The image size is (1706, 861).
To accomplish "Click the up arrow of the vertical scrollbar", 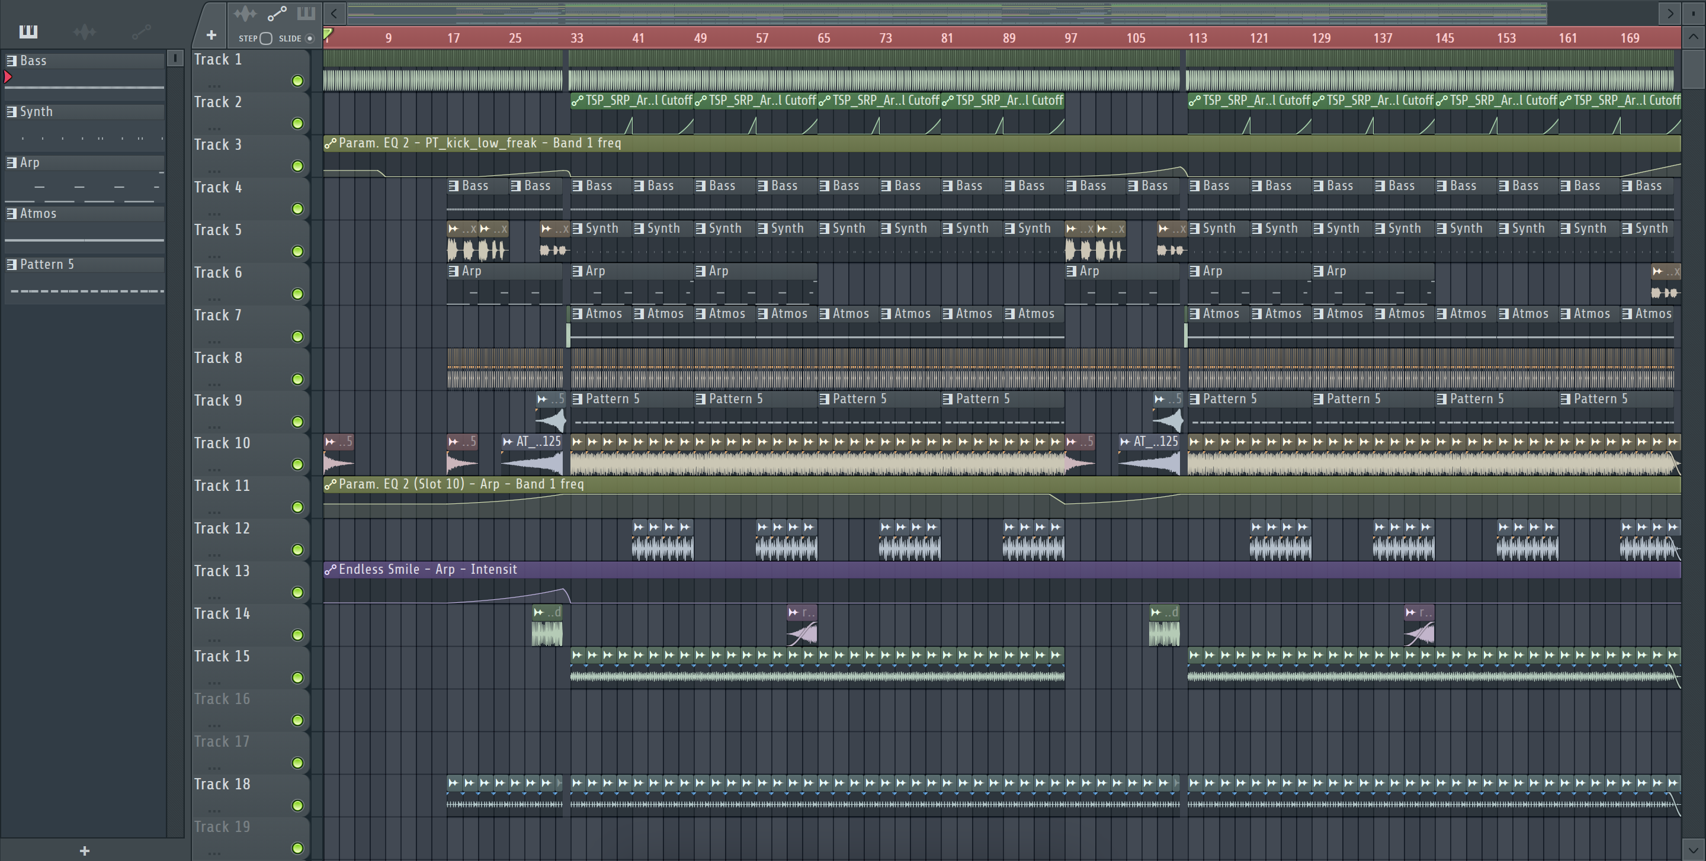I will tap(1694, 36).
